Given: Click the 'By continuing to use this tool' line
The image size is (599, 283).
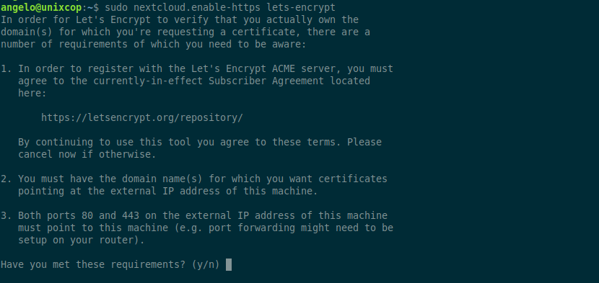Looking at the screenshot, I should click(x=200, y=142).
